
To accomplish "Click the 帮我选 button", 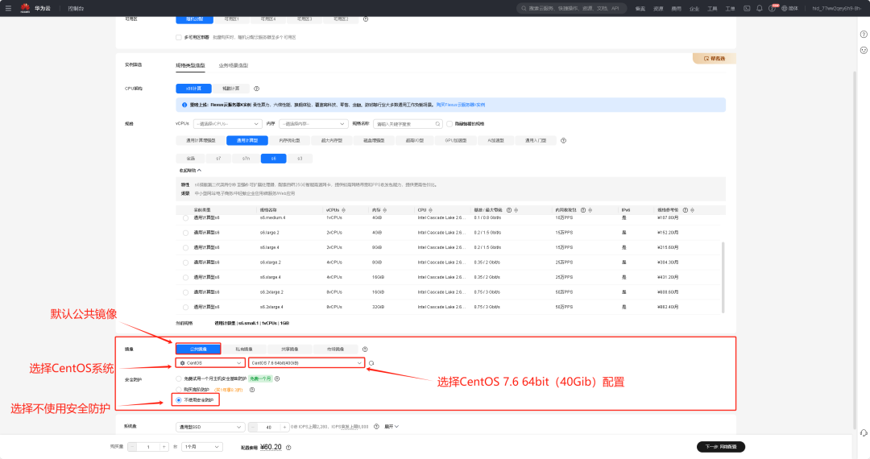I will coord(715,58).
